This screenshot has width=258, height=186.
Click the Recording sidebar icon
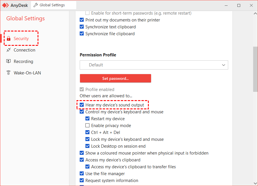click(x=9, y=62)
